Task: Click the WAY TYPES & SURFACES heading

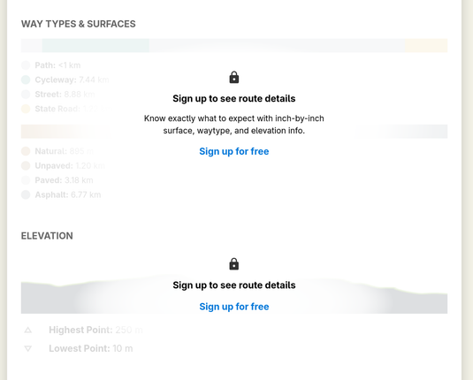Action: click(79, 24)
